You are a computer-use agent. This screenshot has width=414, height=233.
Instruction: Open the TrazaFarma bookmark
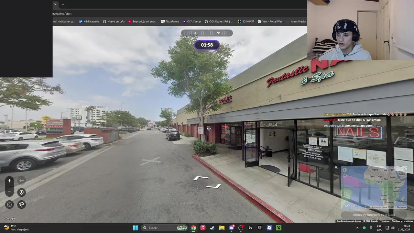(170, 22)
